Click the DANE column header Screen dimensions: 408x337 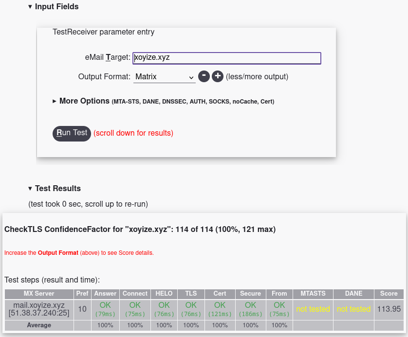pyautogui.click(x=353, y=294)
